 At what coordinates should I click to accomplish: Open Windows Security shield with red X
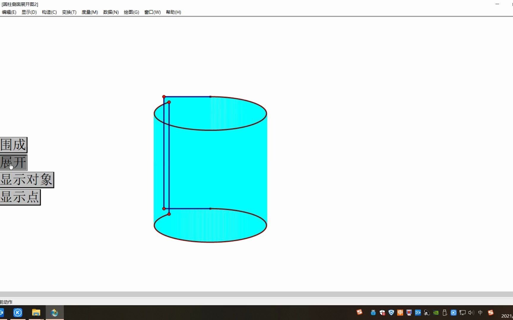click(382, 313)
